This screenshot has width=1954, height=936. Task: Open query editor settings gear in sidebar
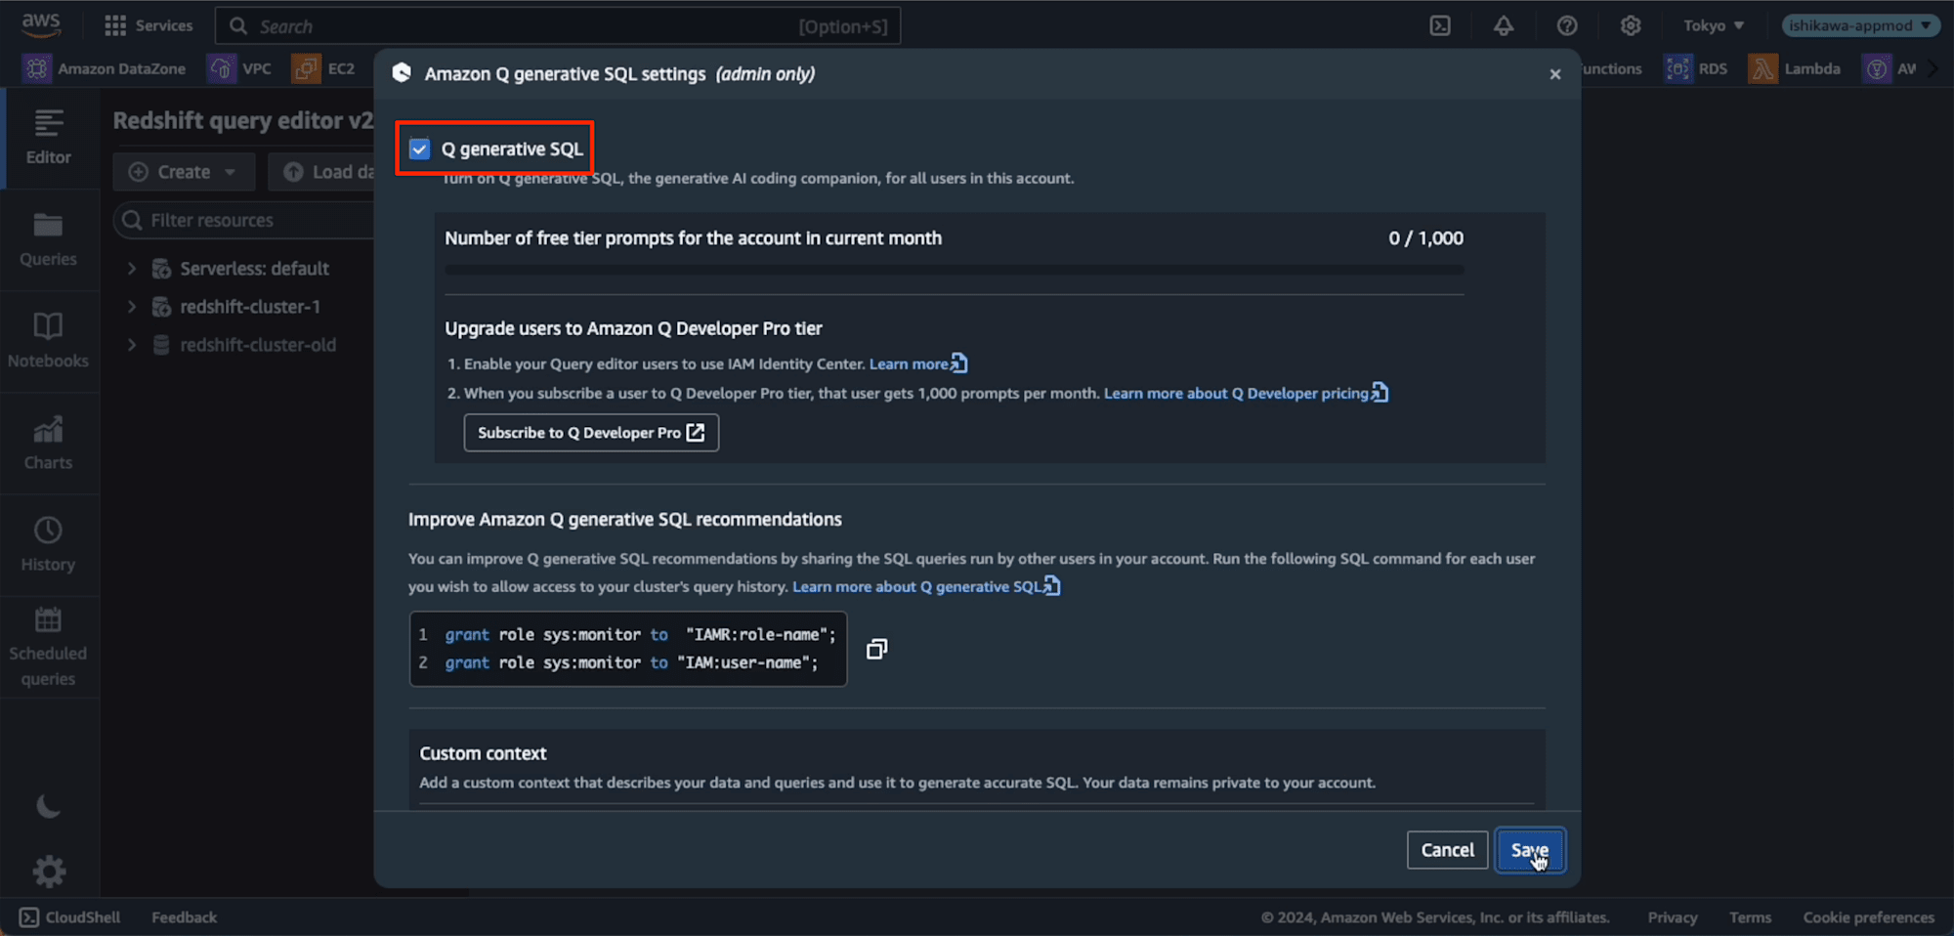pyautogui.click(x=49, y=871)
